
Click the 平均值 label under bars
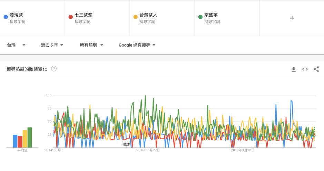22,150
